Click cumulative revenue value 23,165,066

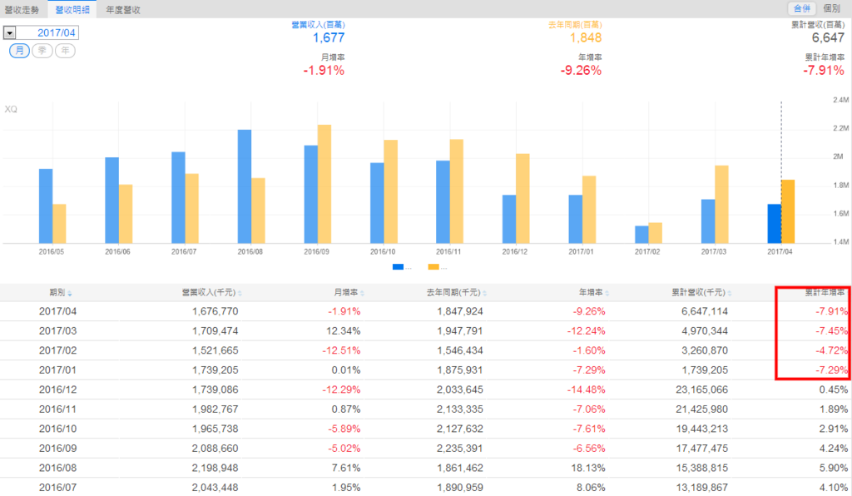click(702, 389)
